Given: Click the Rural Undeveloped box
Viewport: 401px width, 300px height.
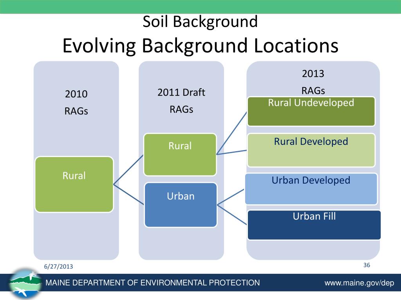Looking at the screenshot, I should [x=311, y=111].
